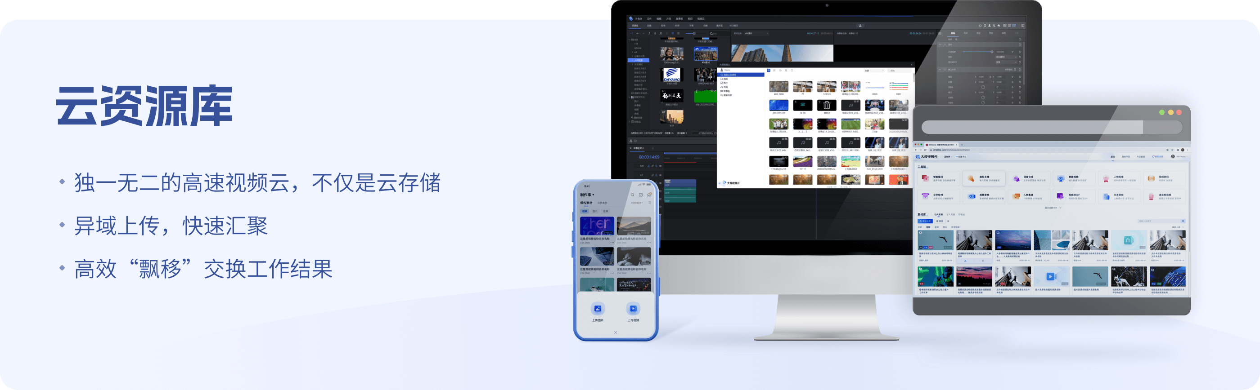Switch to 回收站 tab in 素材库

point(962,214)
